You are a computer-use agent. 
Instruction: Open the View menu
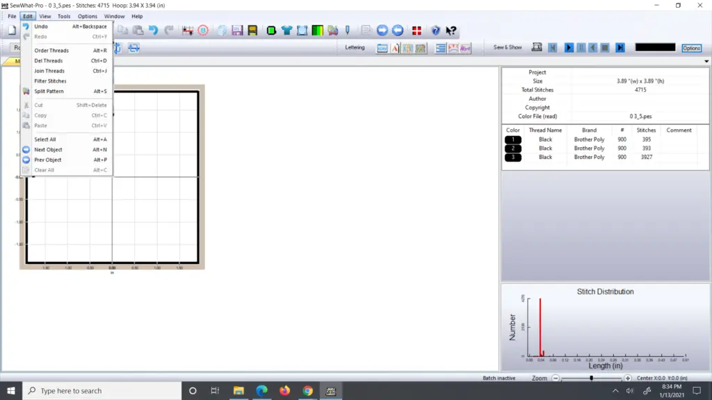(45, 16)
